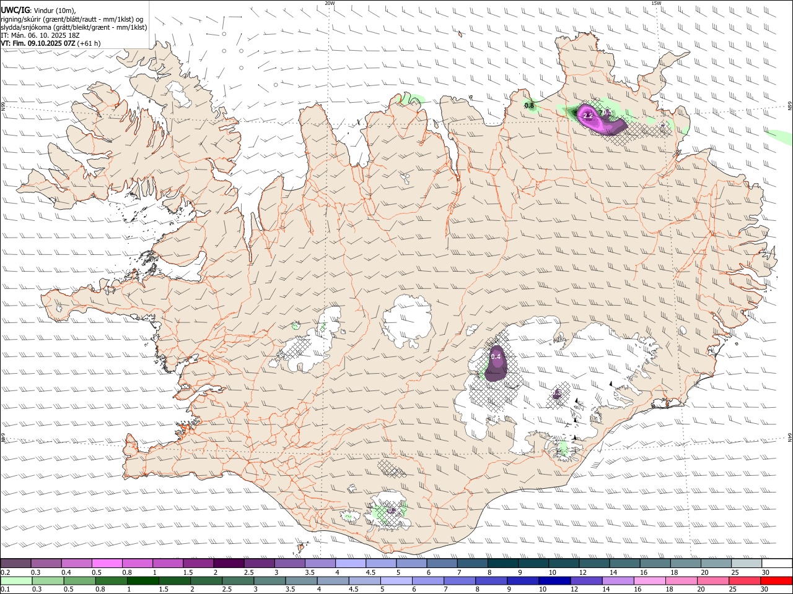The image size is (793, 594).
Task: Pick top-row swatch between 4 and 4.5
Action: 350,564
